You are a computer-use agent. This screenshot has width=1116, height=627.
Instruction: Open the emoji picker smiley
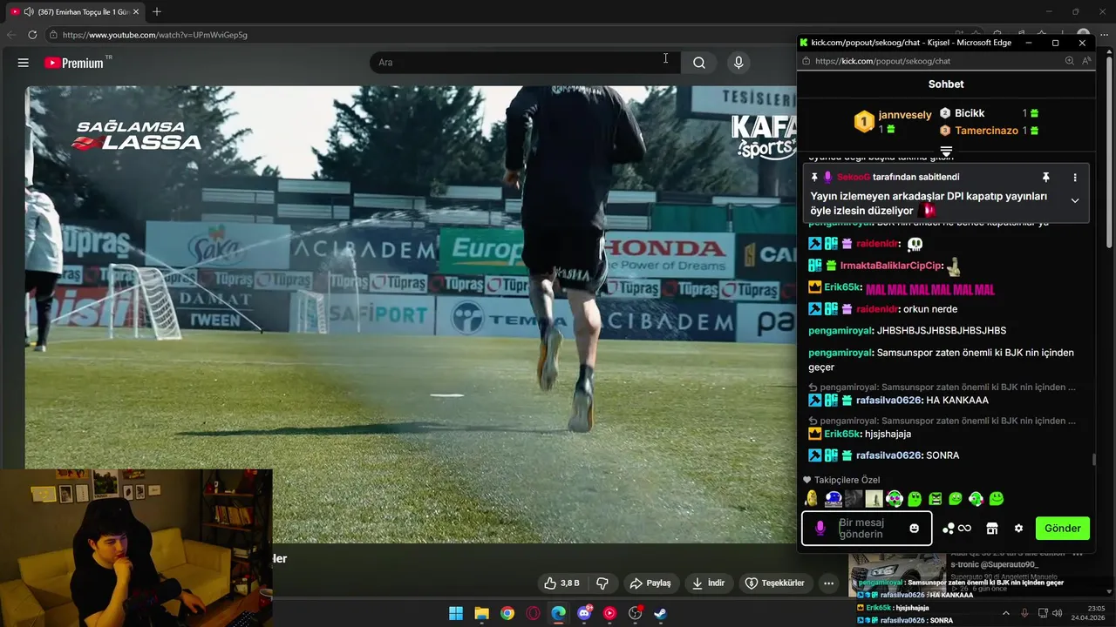(x=914, y=528)
